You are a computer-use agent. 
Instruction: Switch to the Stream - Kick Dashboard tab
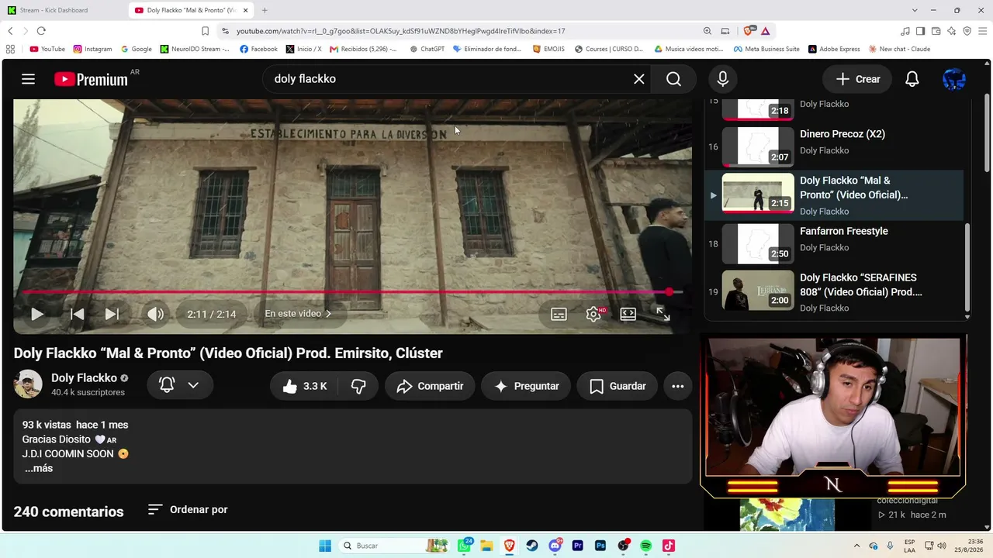point(64,10)
